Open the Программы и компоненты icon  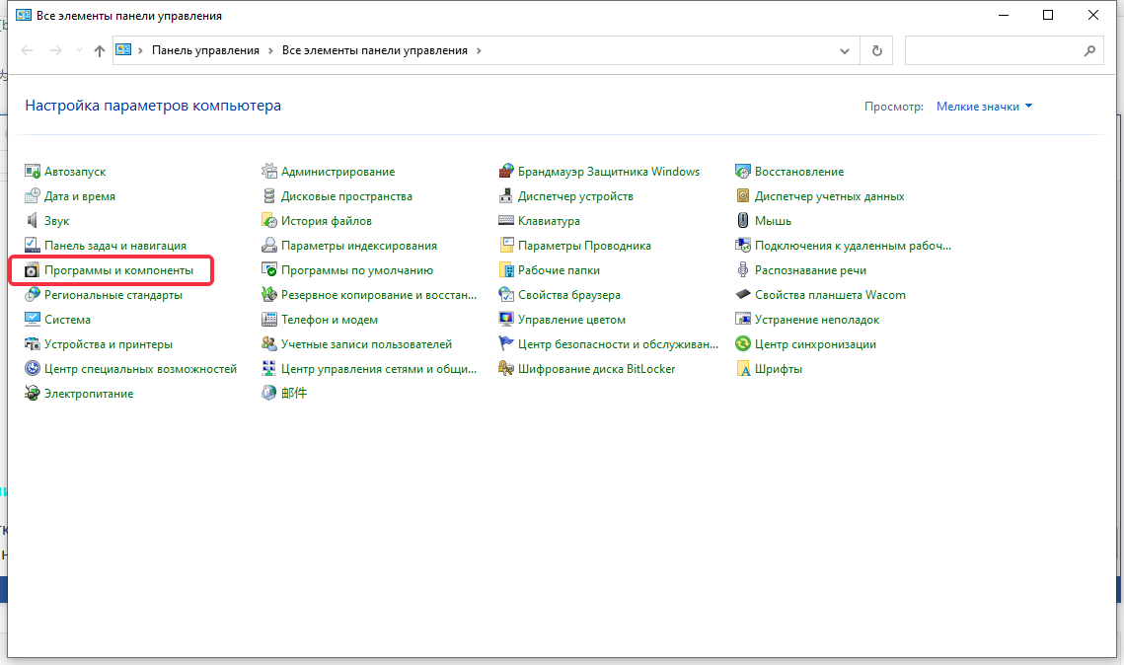pos(33,270)
